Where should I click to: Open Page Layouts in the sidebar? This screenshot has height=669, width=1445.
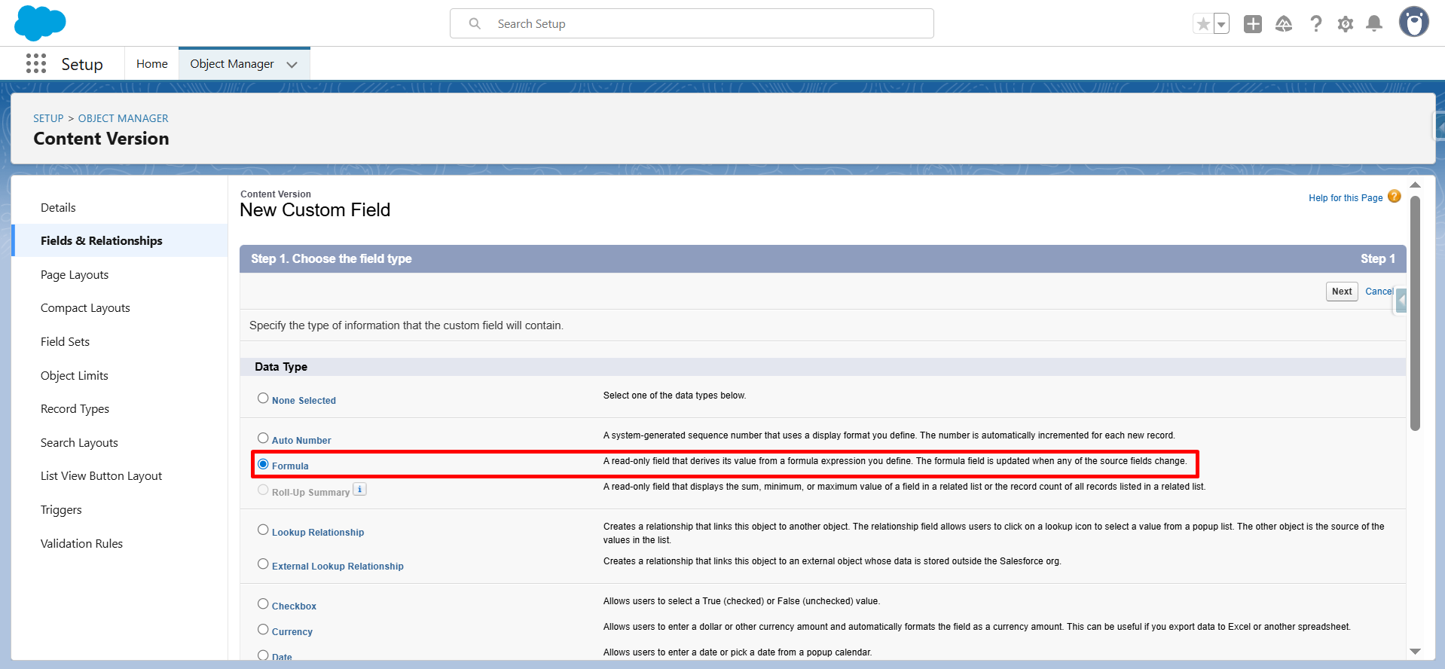[75, 275]
